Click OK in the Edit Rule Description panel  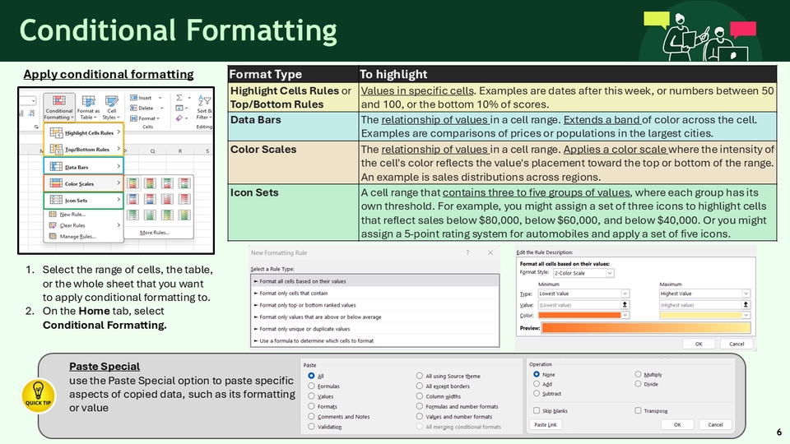[699, 344]
